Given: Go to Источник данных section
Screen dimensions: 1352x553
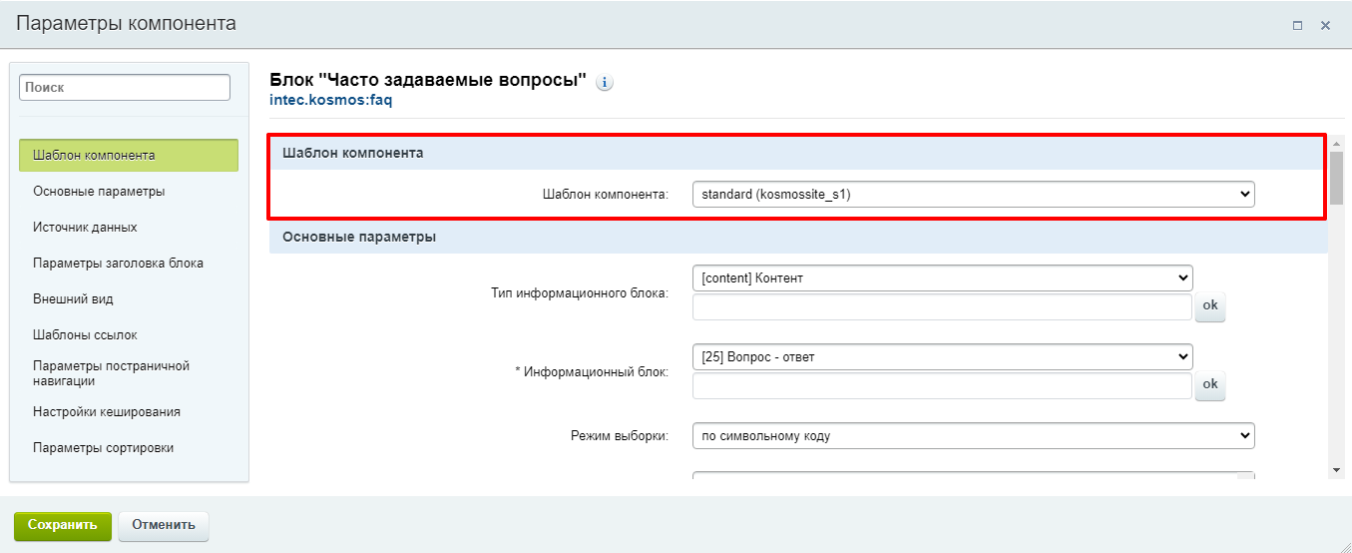Looking at the screenshot, I should tap(85, 228).
